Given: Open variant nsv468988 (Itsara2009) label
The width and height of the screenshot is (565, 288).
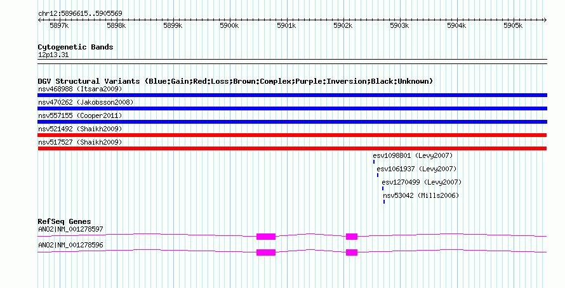Looking at the screenshot, I should click(x=80, y=89).
